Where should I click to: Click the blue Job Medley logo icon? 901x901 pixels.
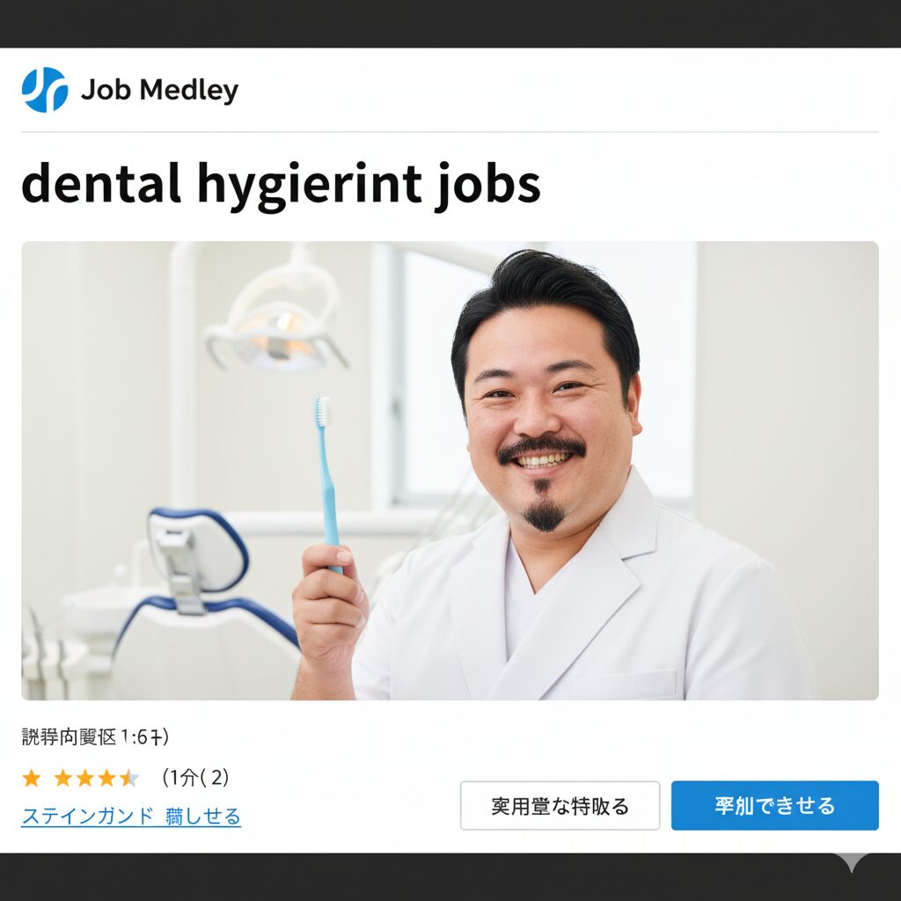pyautogui.click(x=45, y=90)
